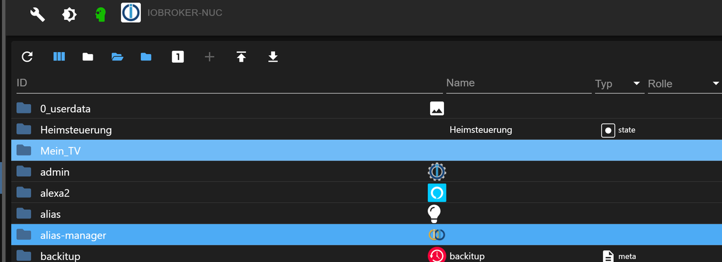Toggle the dark/light theme icon

(70, 13)
